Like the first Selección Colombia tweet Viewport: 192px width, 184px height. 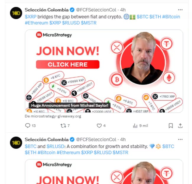101,126
